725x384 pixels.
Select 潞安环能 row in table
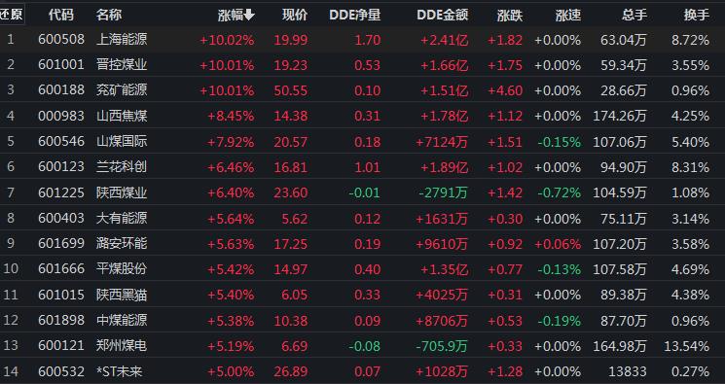tap(362, 243)
